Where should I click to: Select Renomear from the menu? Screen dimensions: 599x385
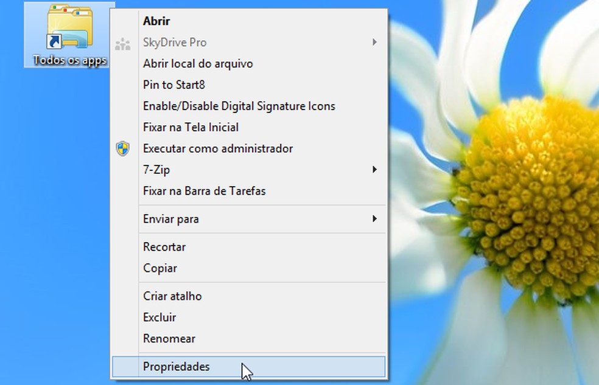[x=249, y=338]
